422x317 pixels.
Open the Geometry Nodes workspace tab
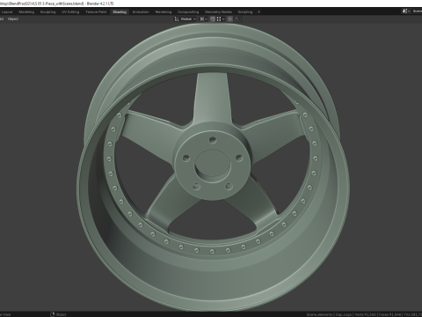click(218, 12)
